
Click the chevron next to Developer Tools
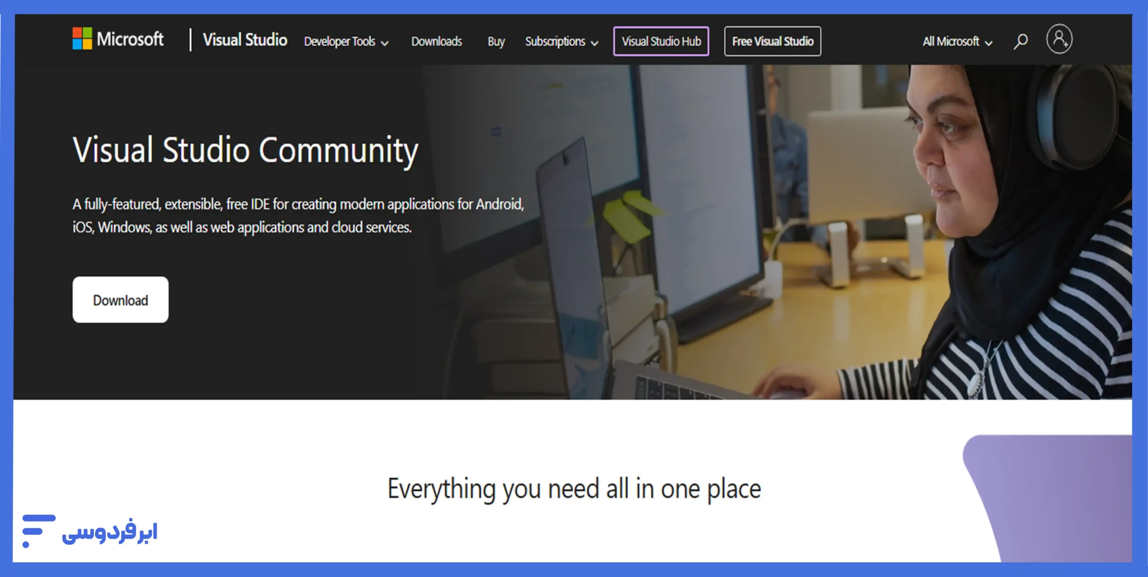(385, 43)
